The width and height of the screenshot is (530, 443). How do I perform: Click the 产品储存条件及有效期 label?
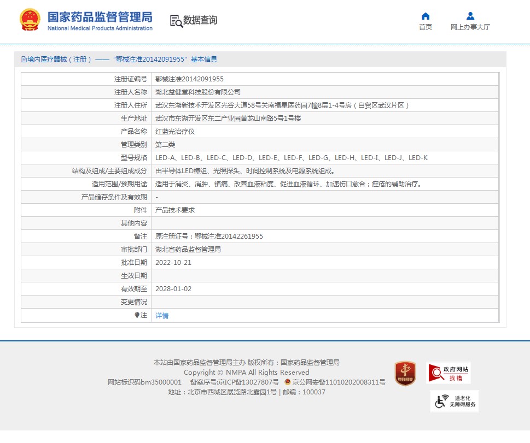click(x=114, y=197)
